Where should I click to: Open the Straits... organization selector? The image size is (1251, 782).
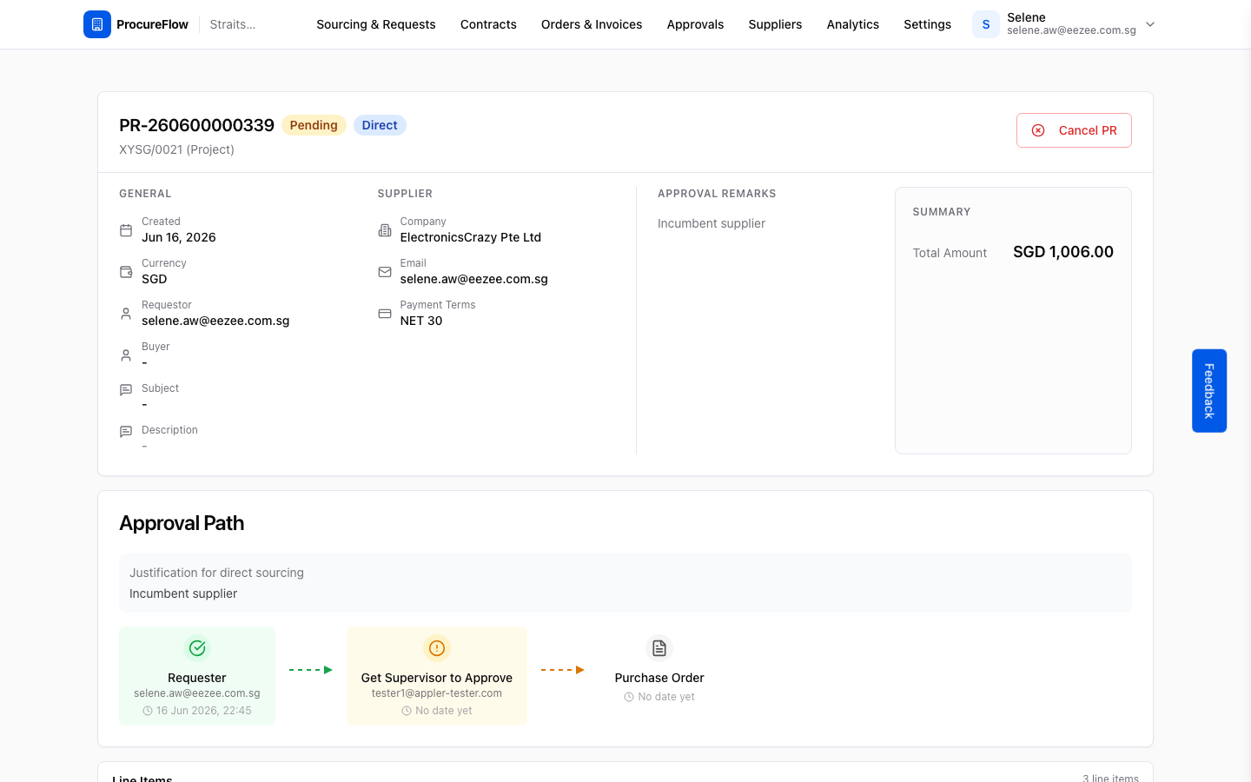pos(233,24)
